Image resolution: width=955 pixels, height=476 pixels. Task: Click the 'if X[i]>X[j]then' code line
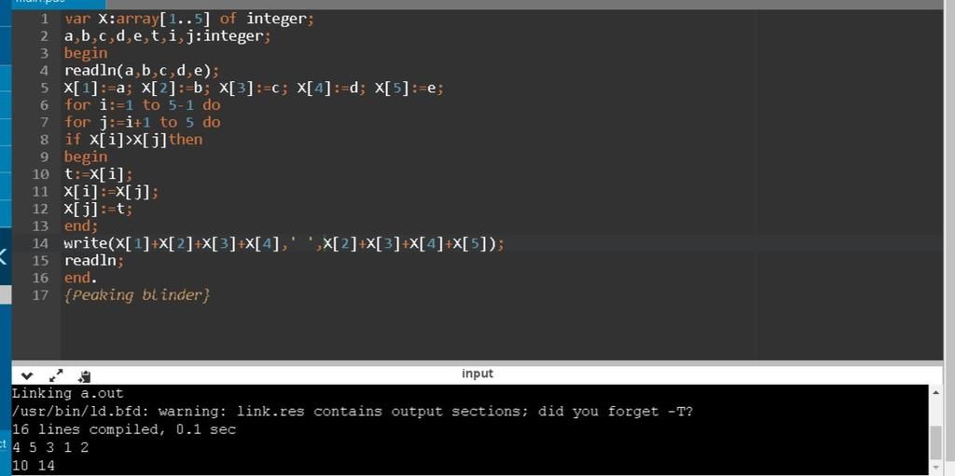(133, 140)
